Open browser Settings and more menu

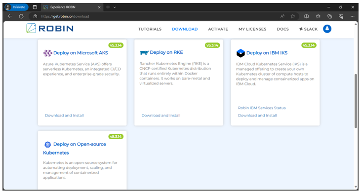click(352, 16)
